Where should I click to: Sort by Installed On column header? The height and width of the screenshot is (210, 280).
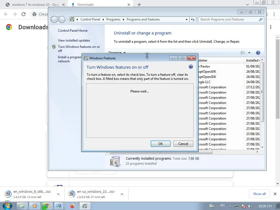click(x=252, y=60)
